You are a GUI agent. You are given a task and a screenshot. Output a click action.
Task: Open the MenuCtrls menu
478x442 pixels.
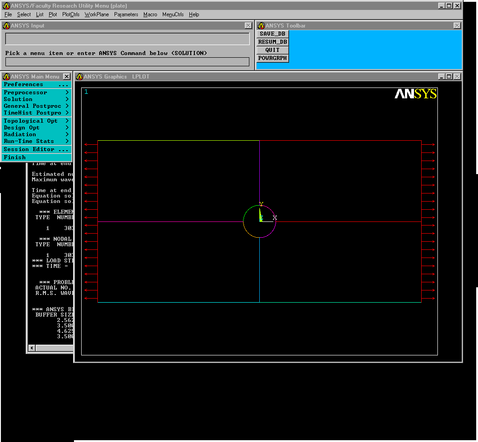click(x=173, y=14)
